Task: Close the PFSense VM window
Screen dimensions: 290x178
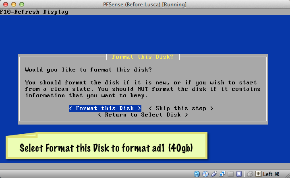Action: (6, 4)
